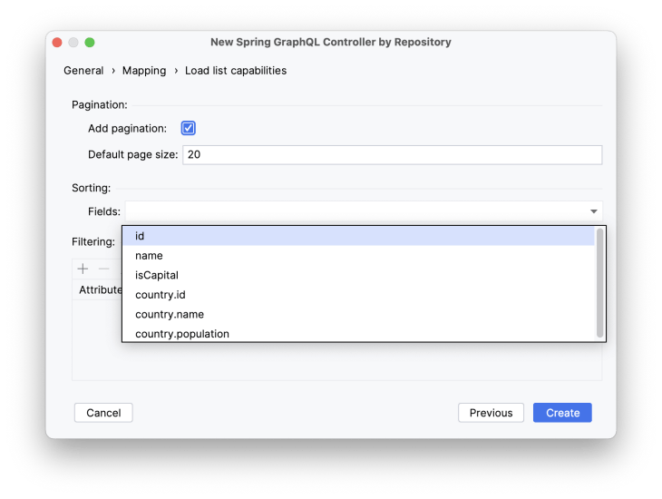This screenshot has width=662, height=499.
Task: Close the dialog with red button
Action: [57, 43]
